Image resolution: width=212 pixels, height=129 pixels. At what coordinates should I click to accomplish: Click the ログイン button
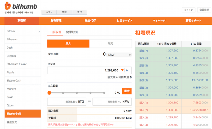tap(189, 10)
